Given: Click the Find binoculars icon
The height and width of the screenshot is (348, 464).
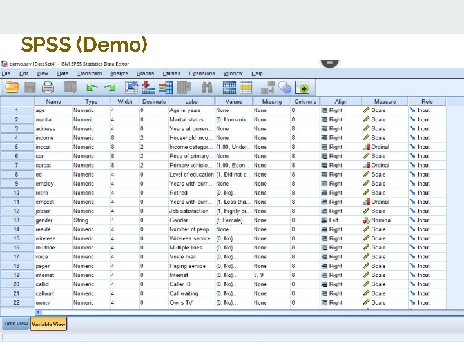Looking at the screenshot, I should [x=207, y=88].
